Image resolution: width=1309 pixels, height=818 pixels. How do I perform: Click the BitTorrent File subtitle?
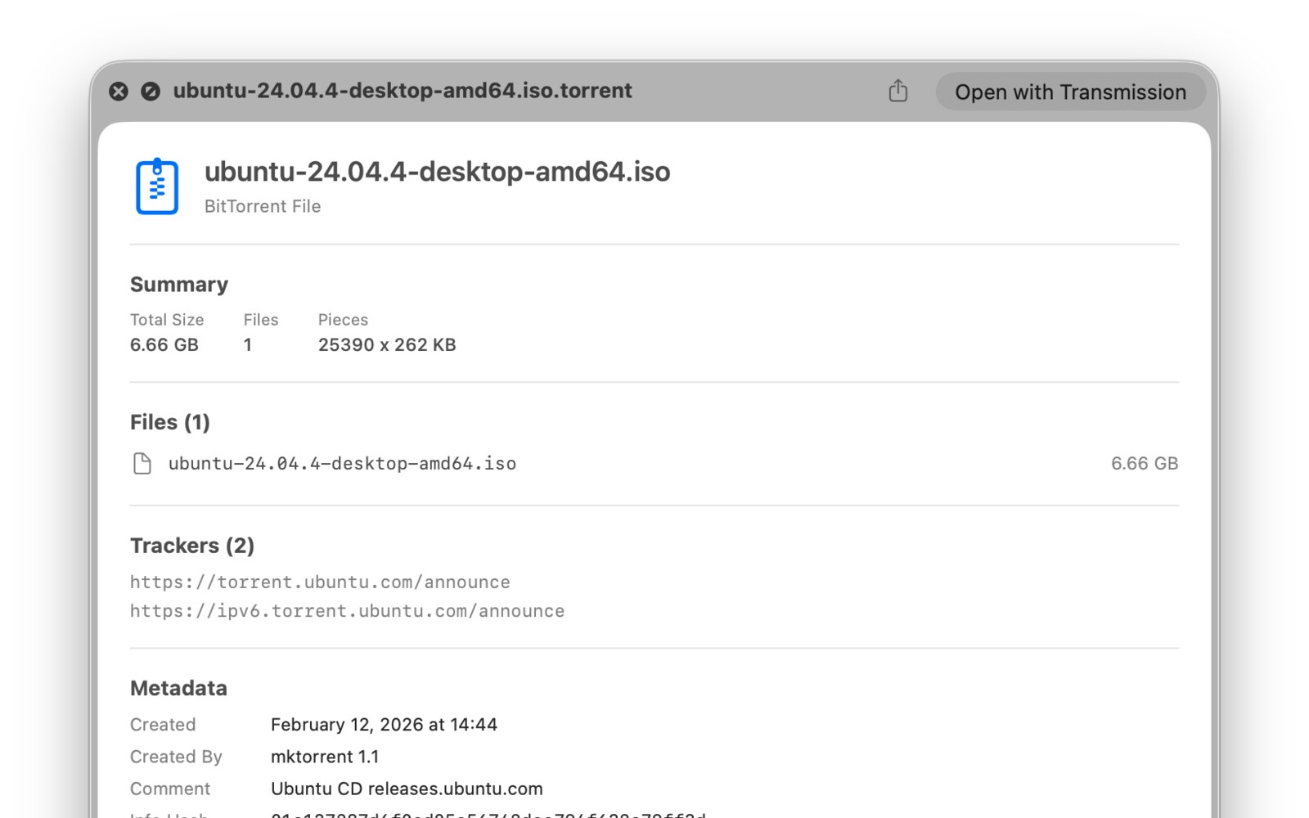[263, 206]
